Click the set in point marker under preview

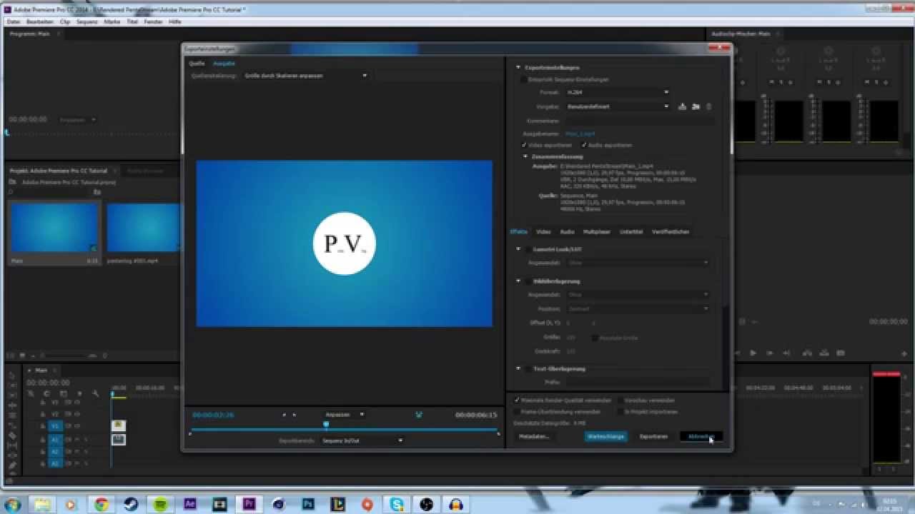pos(285,415)
